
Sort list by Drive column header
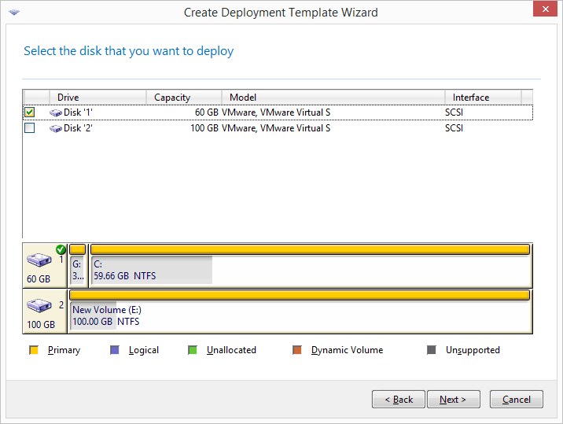tap(98, 98)
